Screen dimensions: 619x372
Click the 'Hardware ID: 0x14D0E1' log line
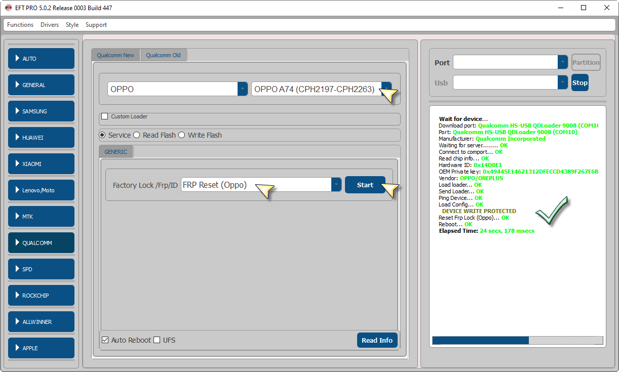(x=470, y=165)
